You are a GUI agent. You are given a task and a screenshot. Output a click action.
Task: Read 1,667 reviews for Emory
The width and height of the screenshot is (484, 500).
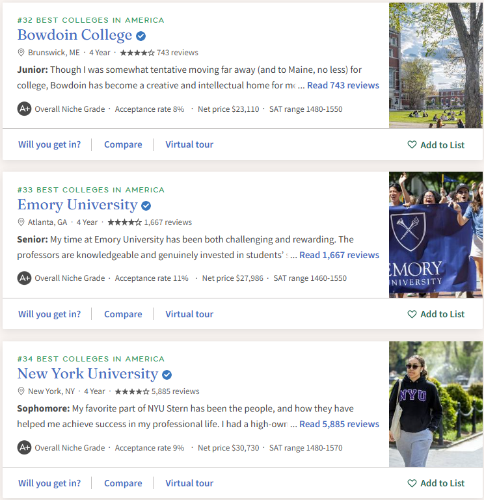click(x=339, y=255)
